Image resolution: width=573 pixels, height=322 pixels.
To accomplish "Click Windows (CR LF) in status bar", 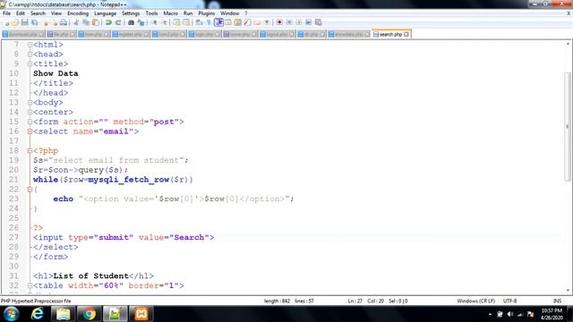I will 475,301.
